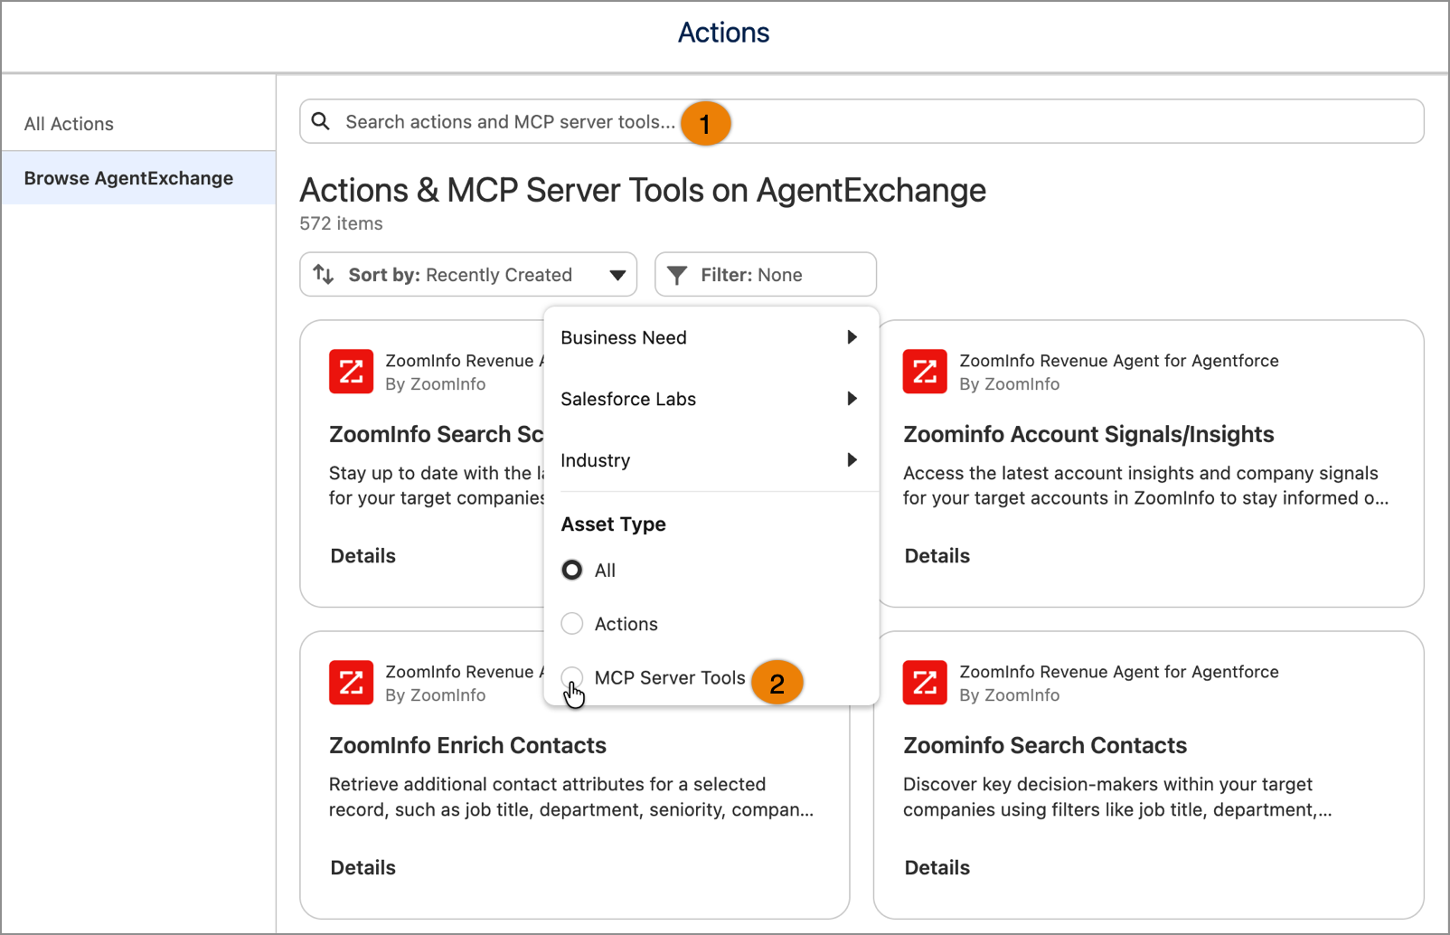Expand the Business Need submenu arrow
The width and height of the screenshot is (1450, 935).
[852, 337]
